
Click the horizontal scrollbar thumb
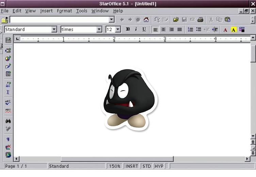pos(117,159)
